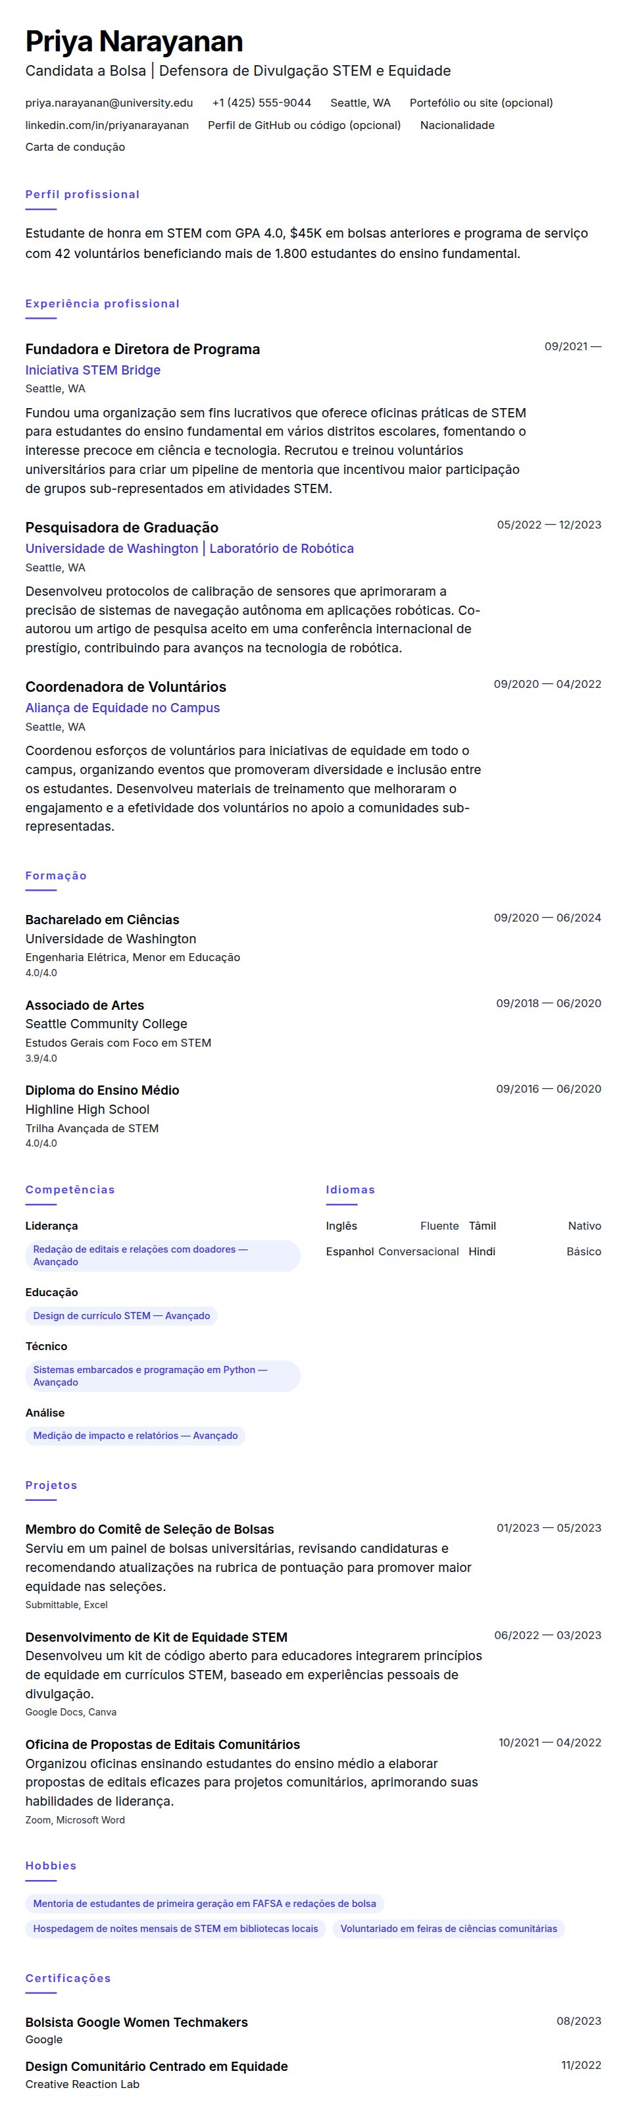Click the name heading Priya Narayanan
This screenshot has width=627, height=2117.
pos(134,41)
